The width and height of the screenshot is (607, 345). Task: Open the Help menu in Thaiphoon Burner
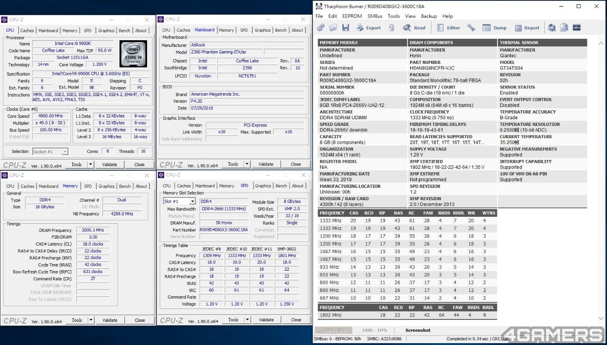448,16
